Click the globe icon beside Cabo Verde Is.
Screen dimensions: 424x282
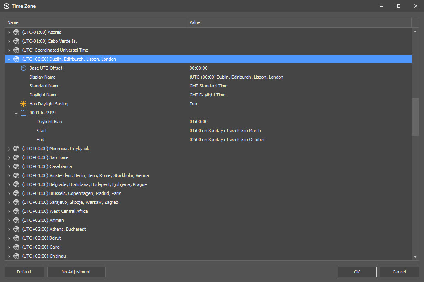16,41
